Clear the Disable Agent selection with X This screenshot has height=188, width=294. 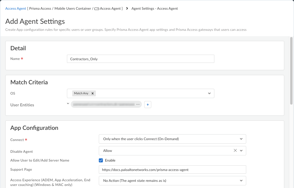click(235, 150)
